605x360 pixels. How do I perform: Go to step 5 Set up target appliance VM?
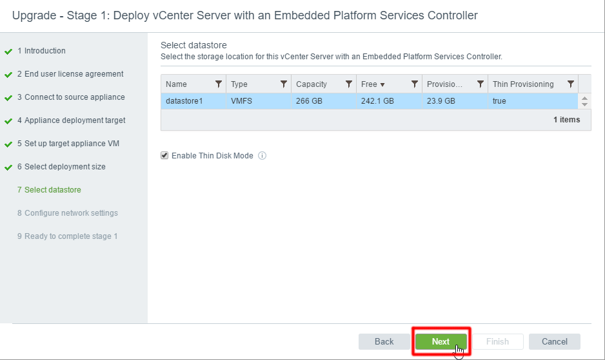coord(68,144)
